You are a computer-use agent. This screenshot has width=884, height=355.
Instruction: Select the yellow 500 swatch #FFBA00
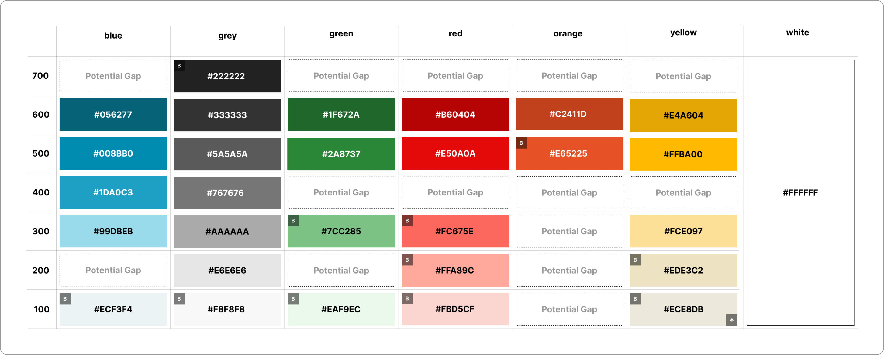pos(683,154)
